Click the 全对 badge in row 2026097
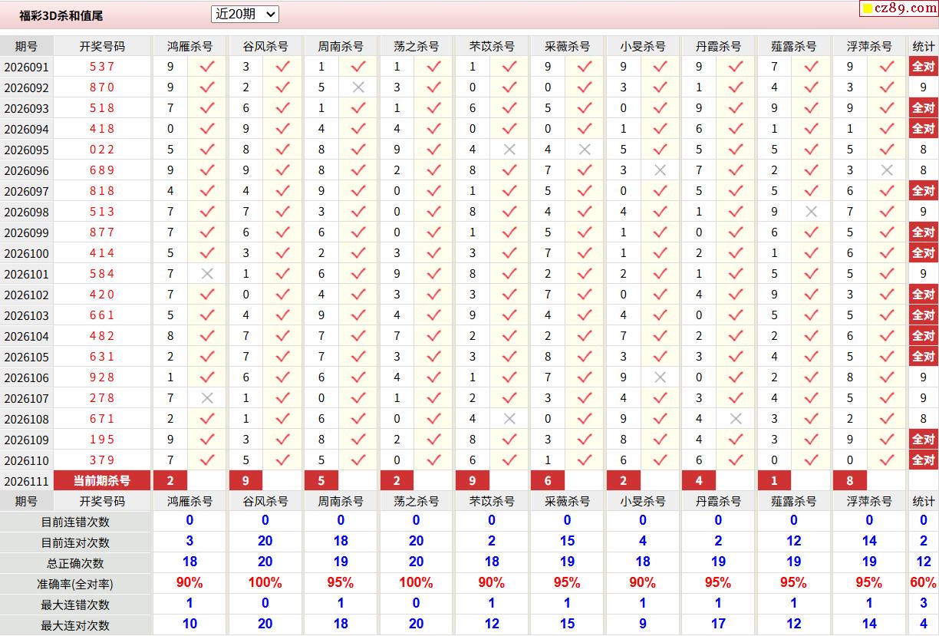This screenshot has height=636, width=939. [x=923, y=191]
